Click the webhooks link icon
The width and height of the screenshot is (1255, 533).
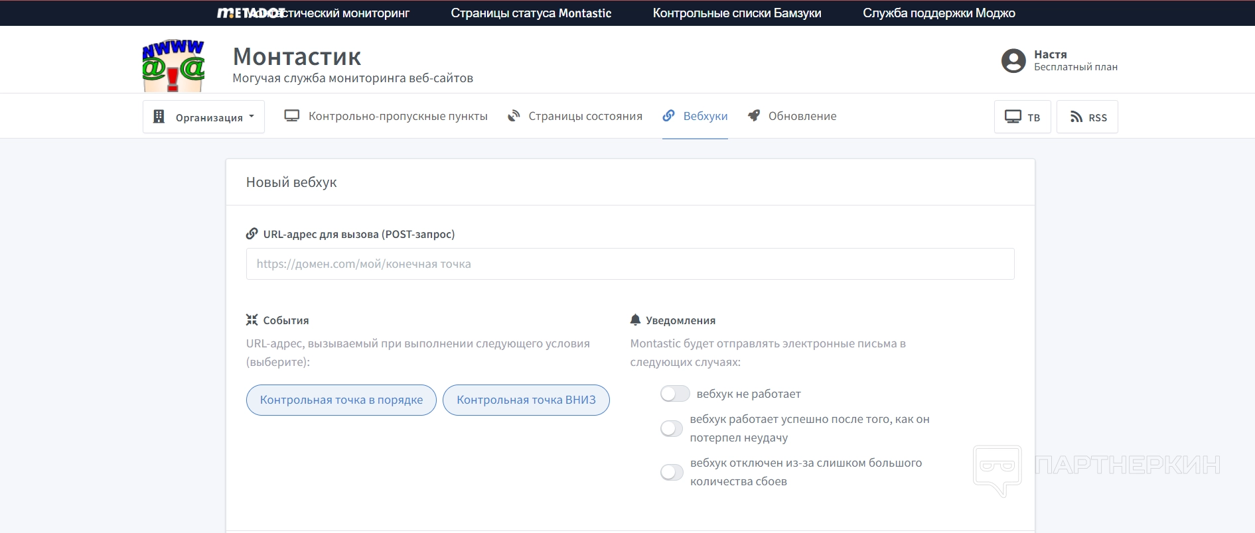point(668,116)
